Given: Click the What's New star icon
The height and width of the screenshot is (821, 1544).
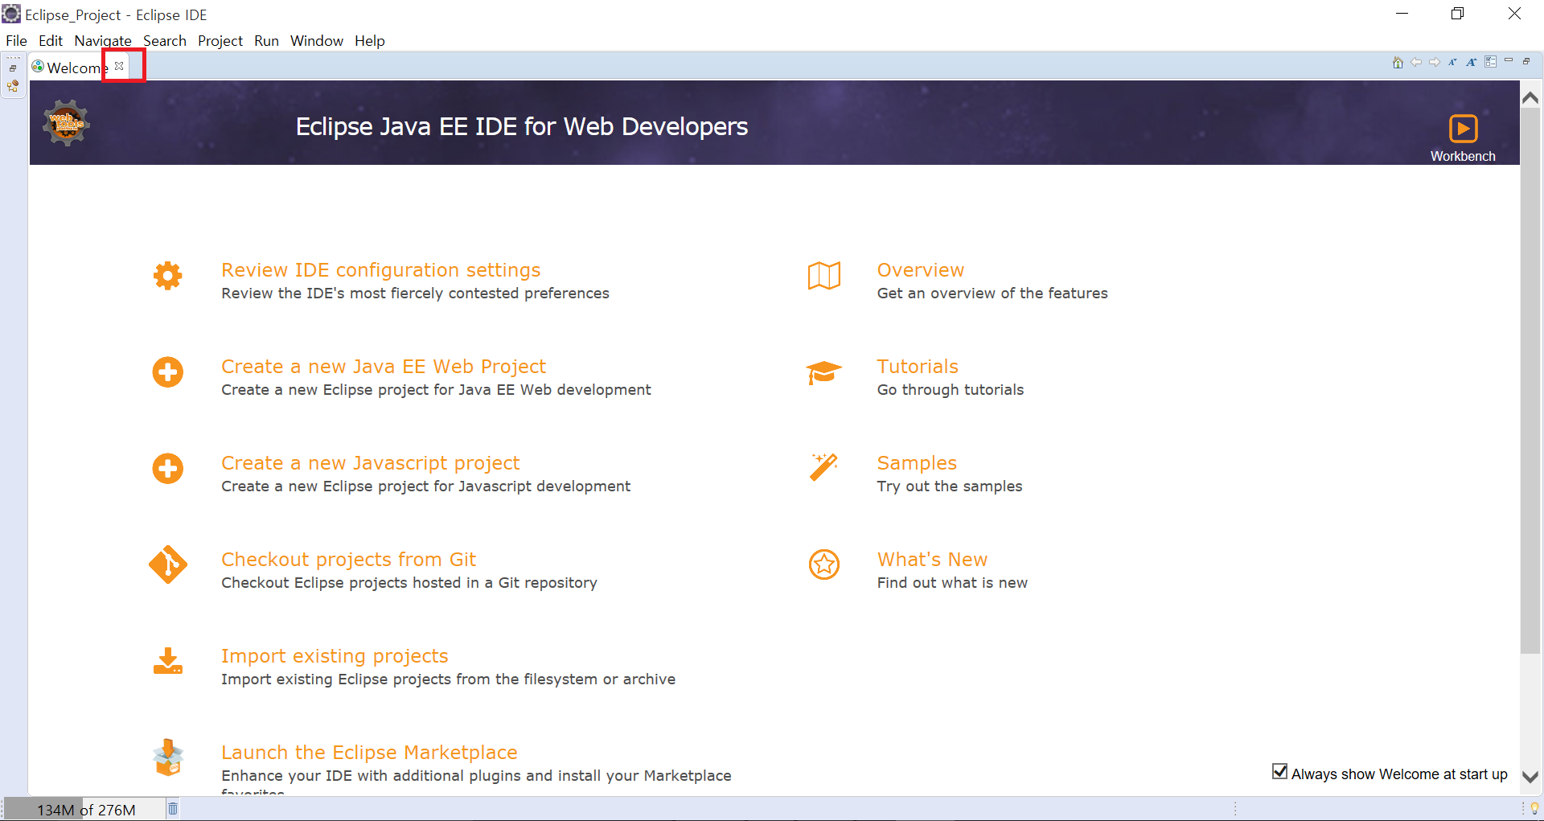Looking at the screenshot, I should pyautogui.click(x=823, y=564).
